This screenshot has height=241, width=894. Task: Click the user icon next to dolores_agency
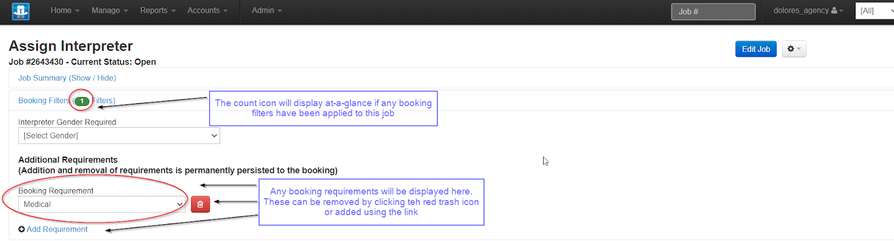pos(834,11)
